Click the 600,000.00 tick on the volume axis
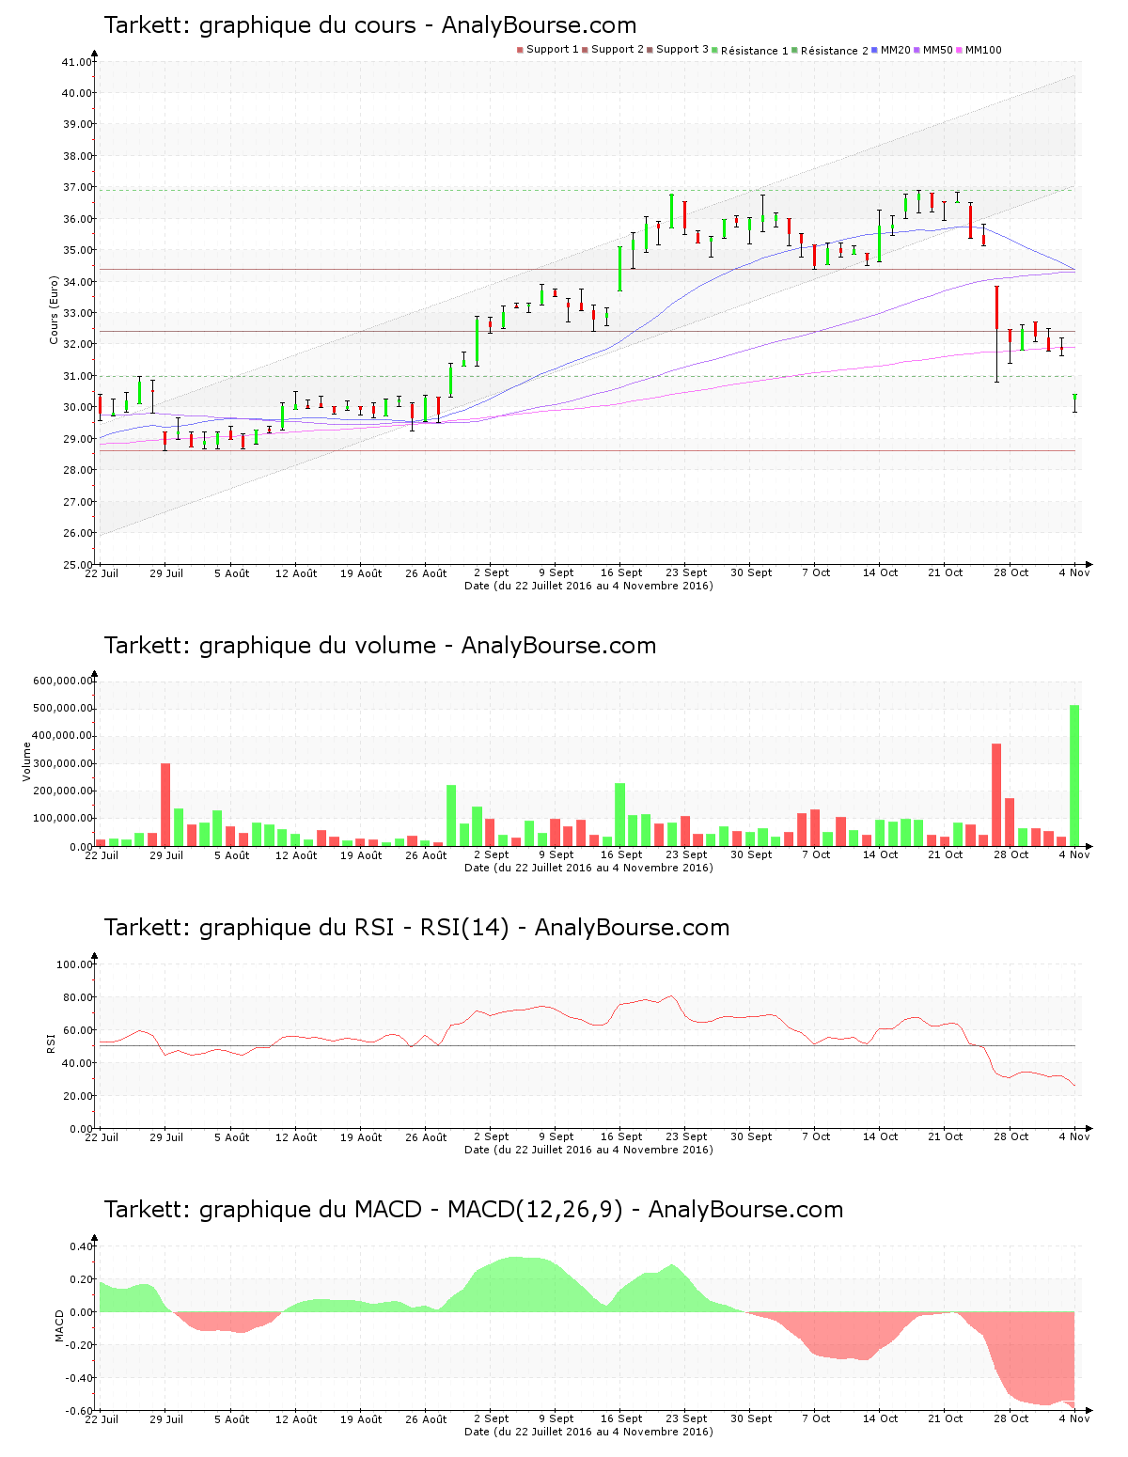 [x=63, y=681]
